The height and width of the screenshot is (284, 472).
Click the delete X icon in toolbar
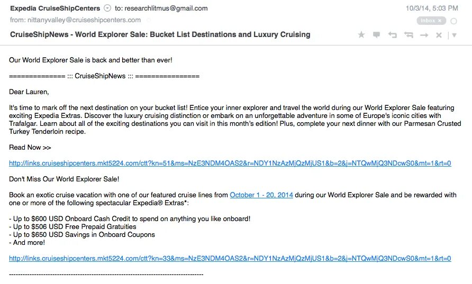[439, 35]
